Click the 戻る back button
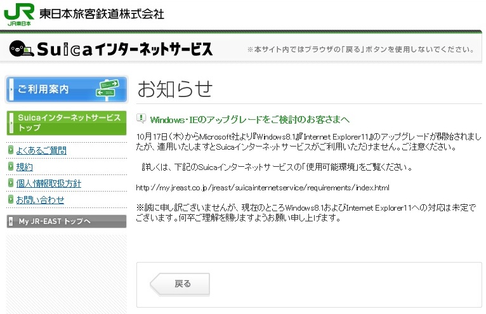486x314 pixels. coord(180,284)
